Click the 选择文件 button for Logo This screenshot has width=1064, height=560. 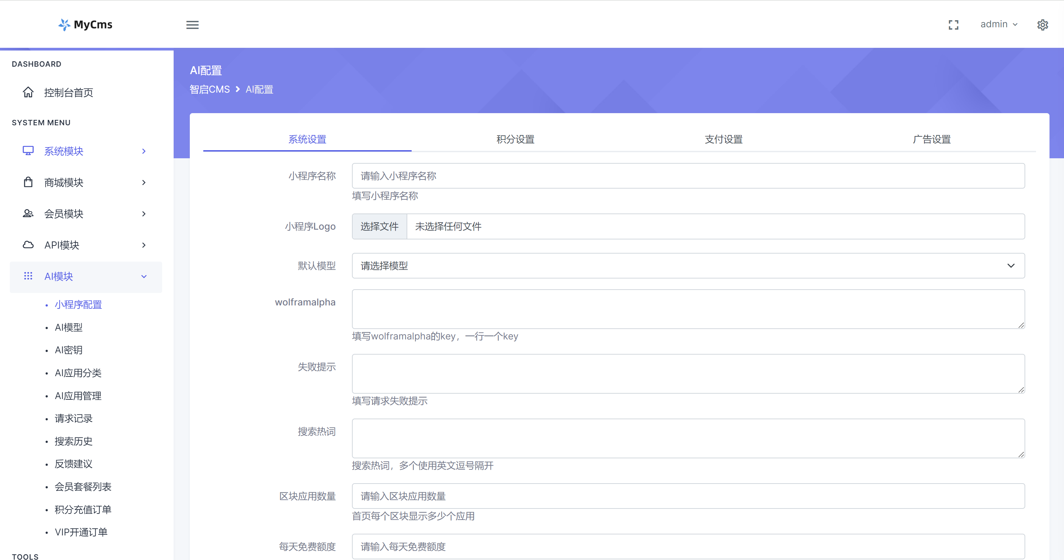click(x=379, y=227)
